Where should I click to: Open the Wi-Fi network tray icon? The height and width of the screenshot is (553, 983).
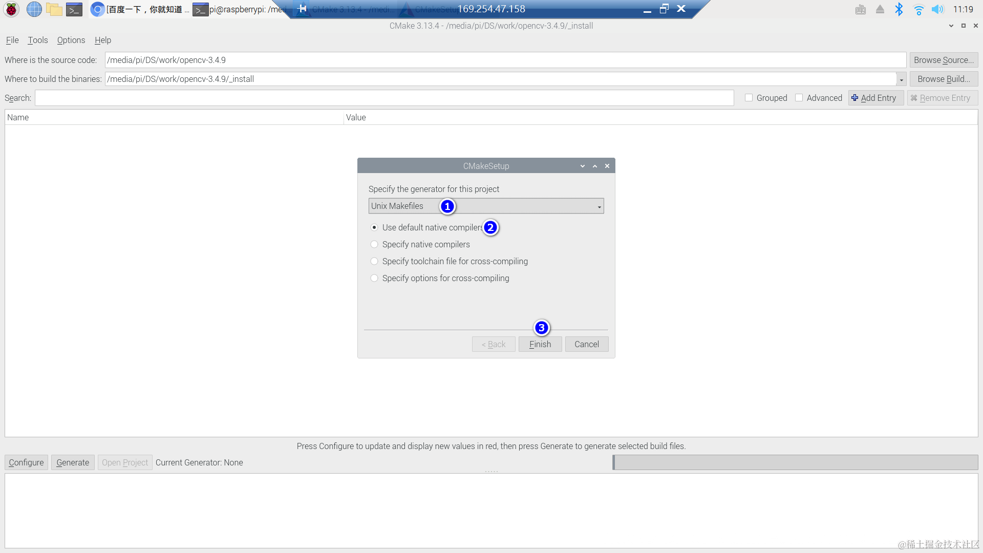click(918, 9)
